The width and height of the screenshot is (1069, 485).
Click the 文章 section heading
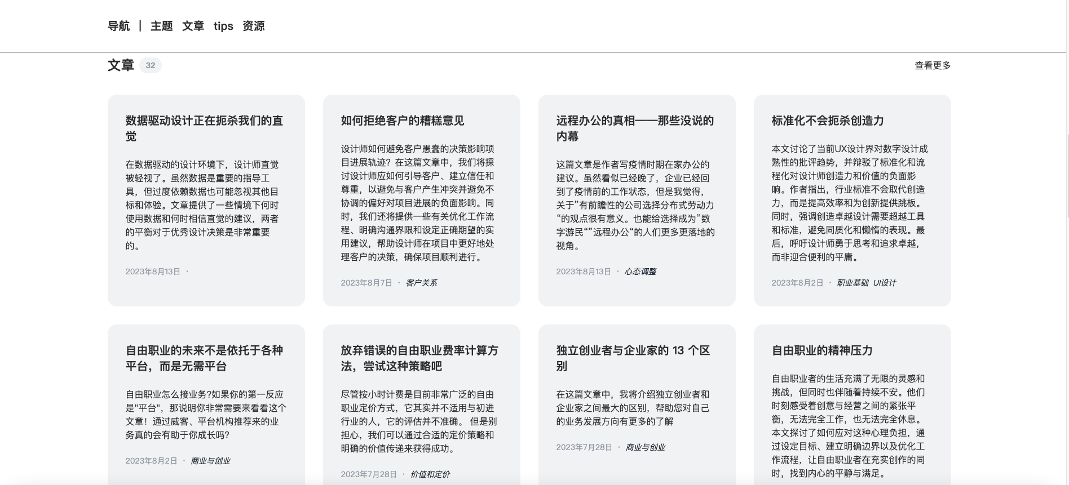[121, 65]
